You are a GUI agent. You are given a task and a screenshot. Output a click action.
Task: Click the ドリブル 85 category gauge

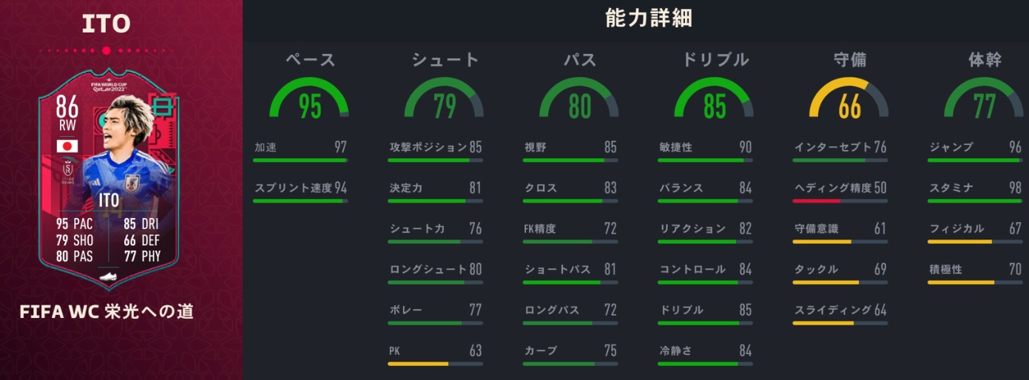(x=714, y=104)
